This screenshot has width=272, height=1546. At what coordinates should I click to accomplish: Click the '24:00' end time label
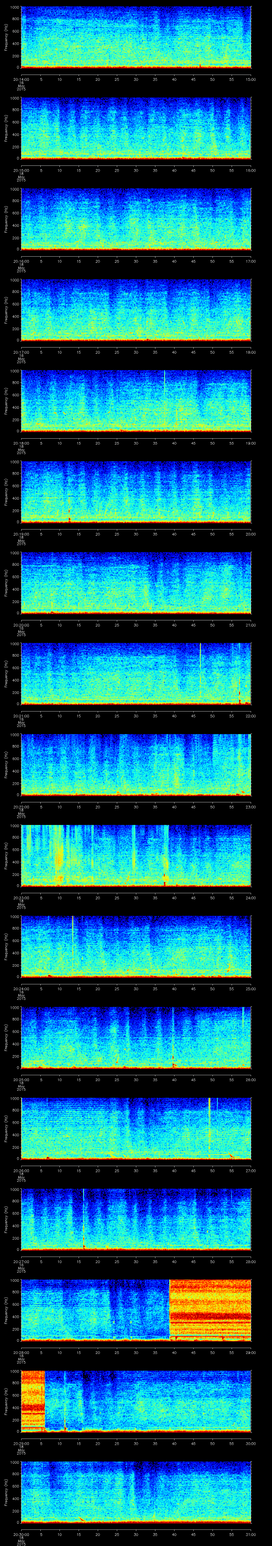tap(250, 898)
